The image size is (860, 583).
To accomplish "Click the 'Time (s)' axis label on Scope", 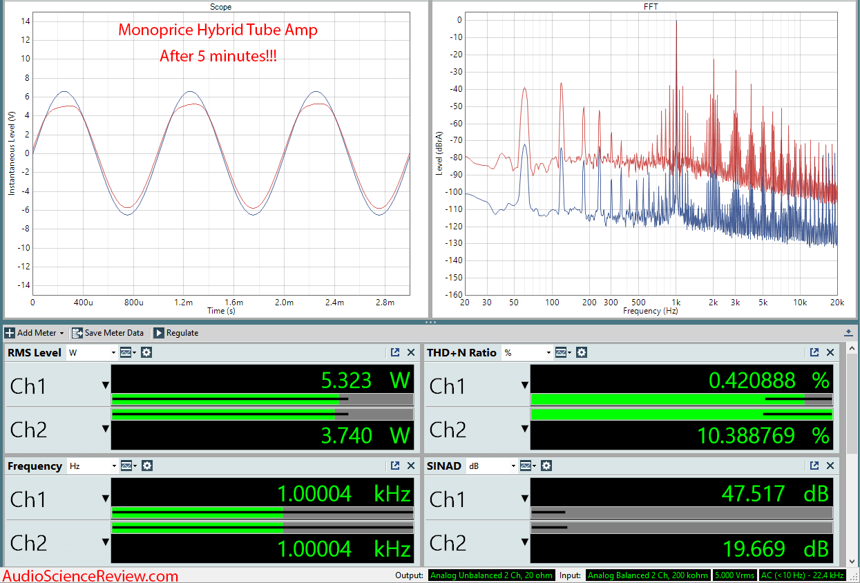I will click(221, 312).
